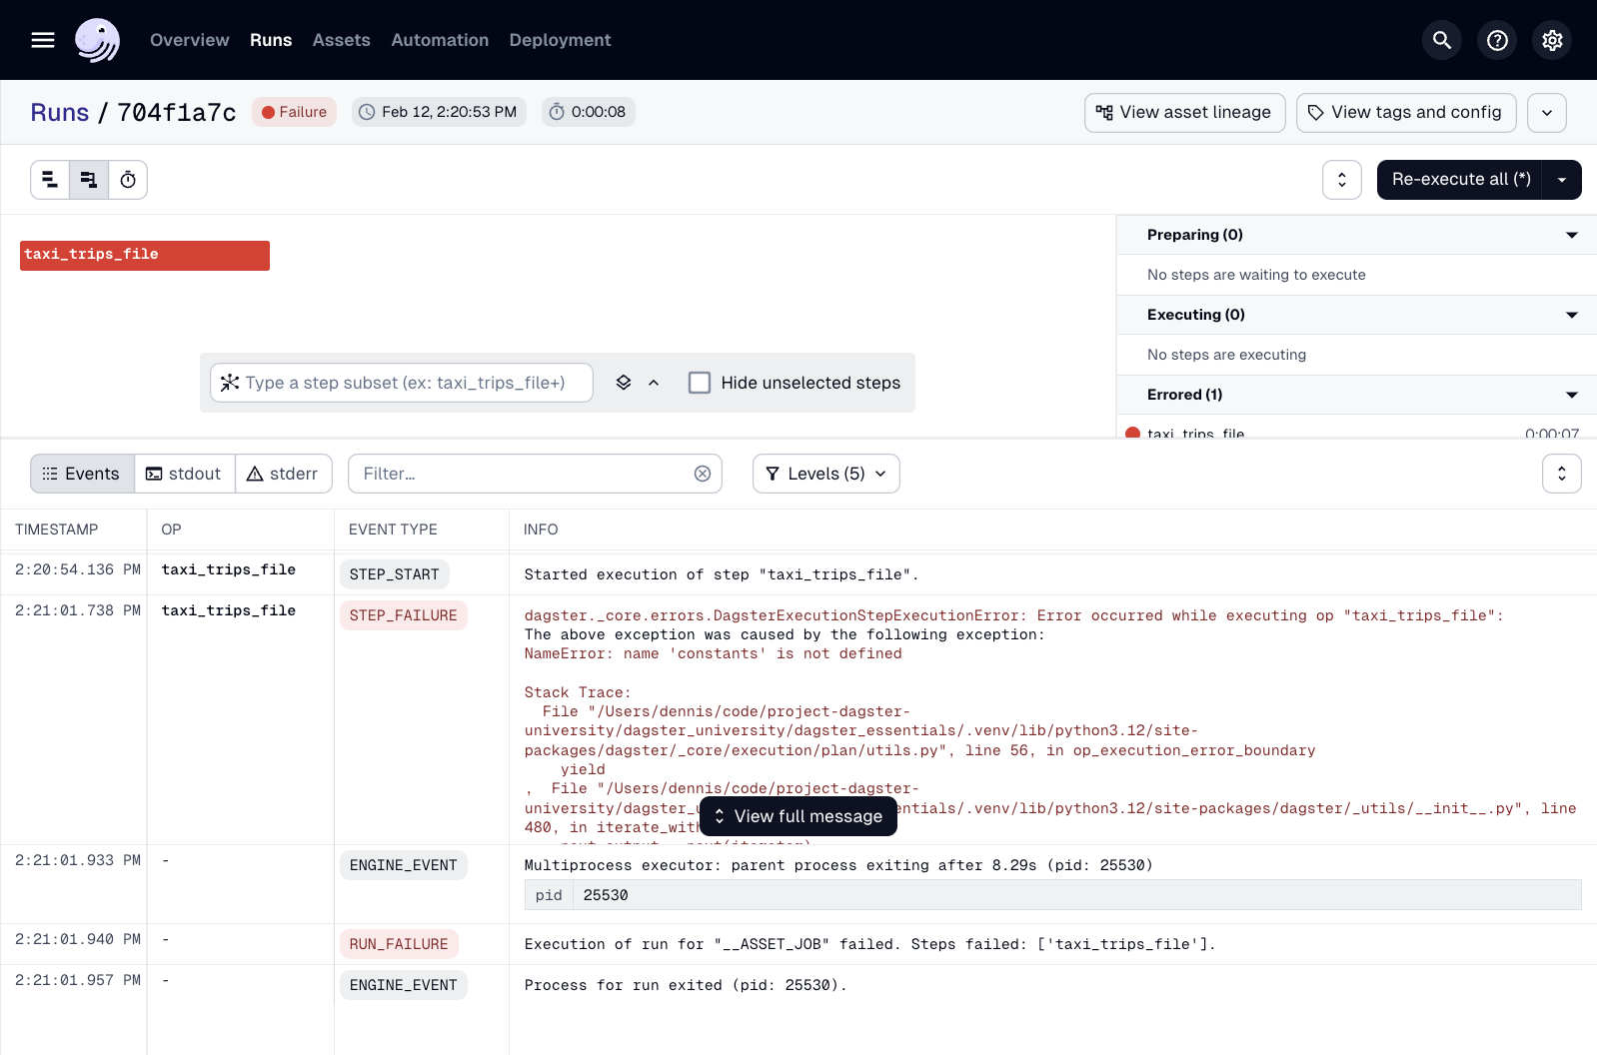This screenshot has width=1597, height=1055.
Task: Switch to the flat Gantt view icon
Action: (50, 180)
